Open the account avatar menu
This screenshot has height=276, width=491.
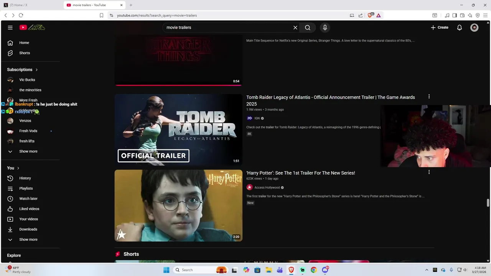coord(475,28)
